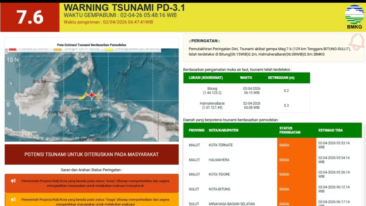Click the red epicenter star on map
366x206 pixels.
(x=92, y=95)
